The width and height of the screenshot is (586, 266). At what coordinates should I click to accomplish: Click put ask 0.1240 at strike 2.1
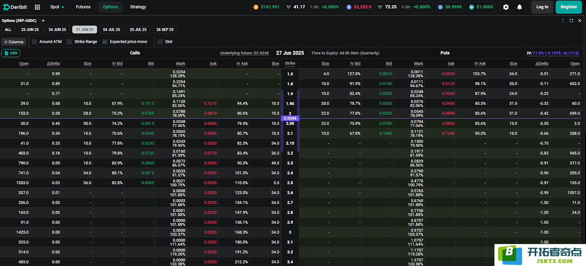(x=448, y=134)
